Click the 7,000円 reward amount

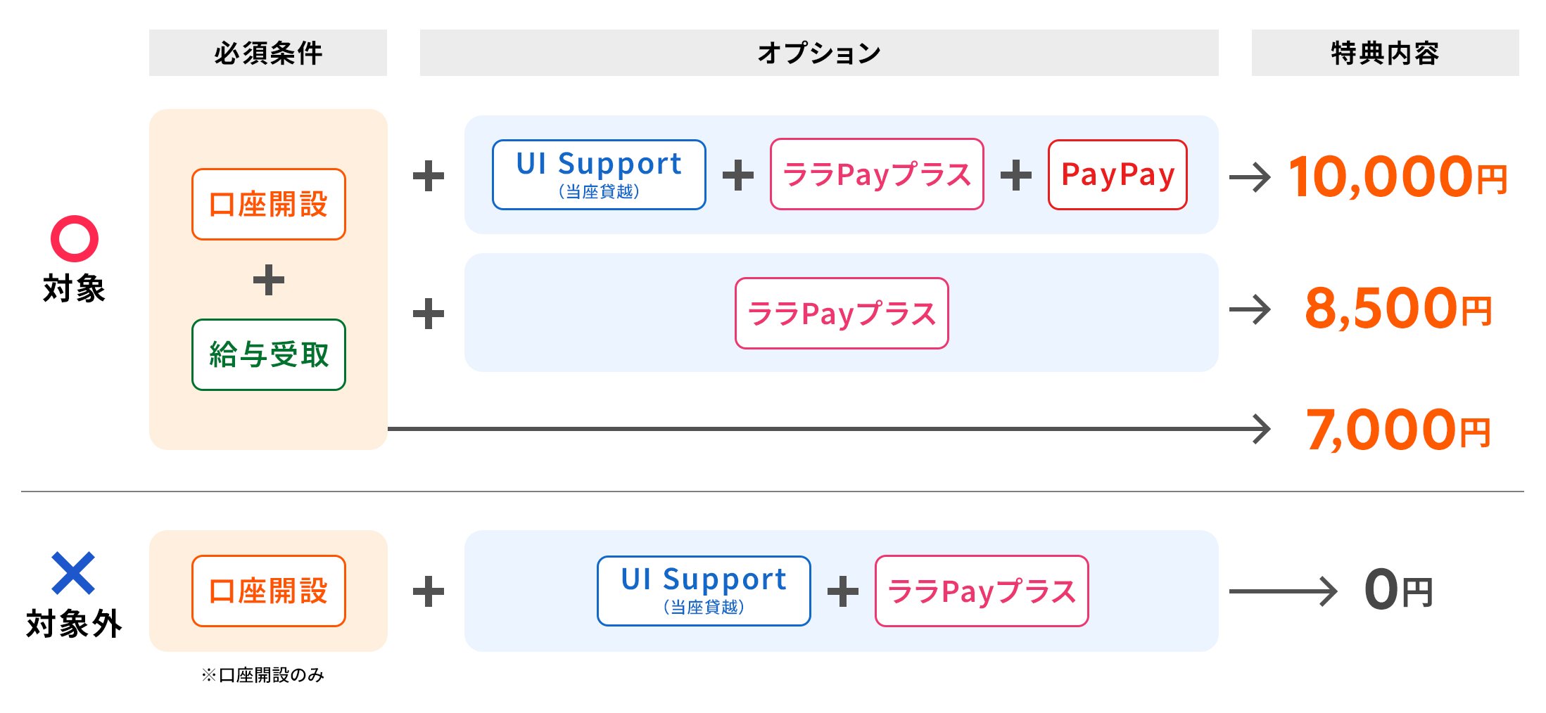pyautogui.click(x=1398, y=430)
